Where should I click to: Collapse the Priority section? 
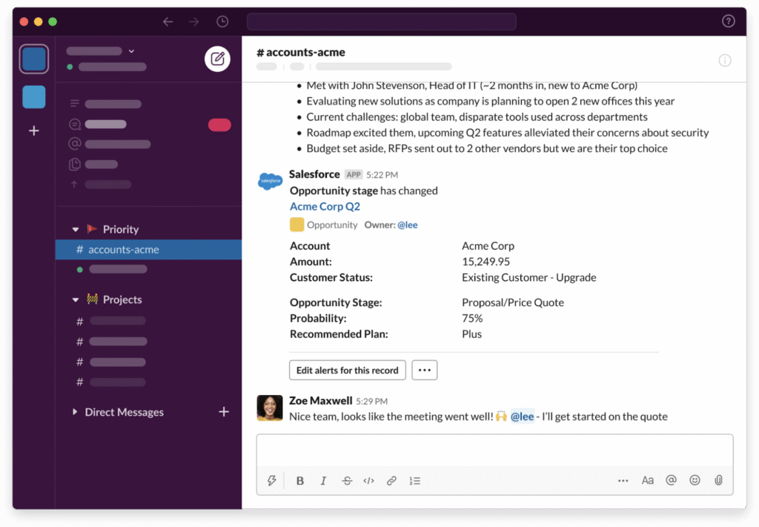coord(76,230)
